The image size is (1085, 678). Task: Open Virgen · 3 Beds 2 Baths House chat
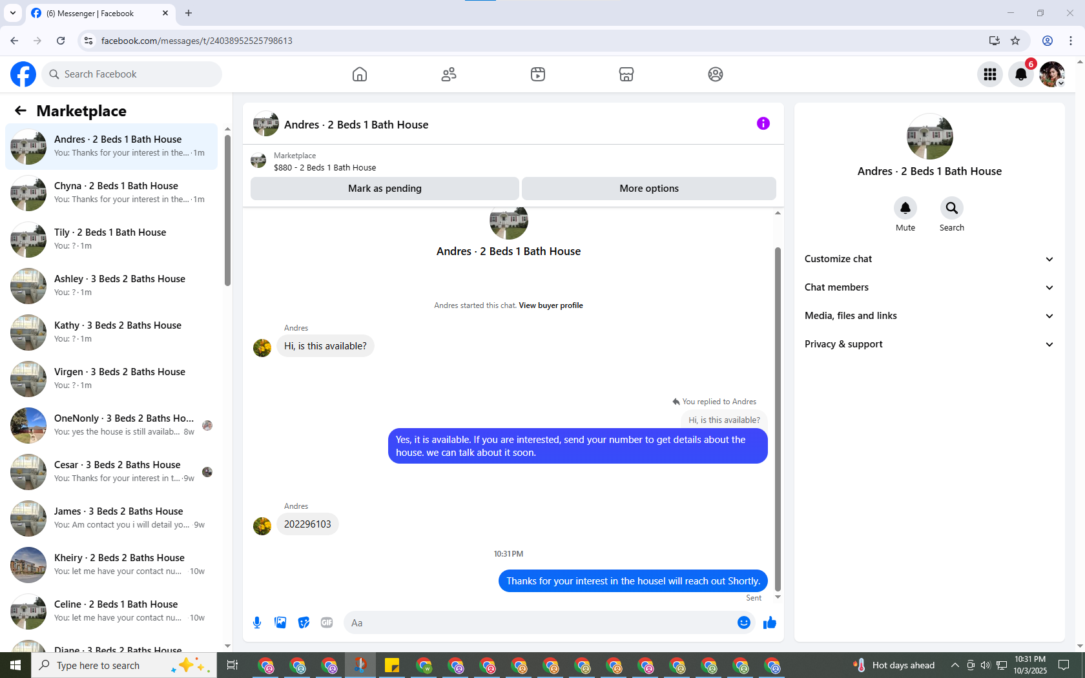(x=111, y=379)
